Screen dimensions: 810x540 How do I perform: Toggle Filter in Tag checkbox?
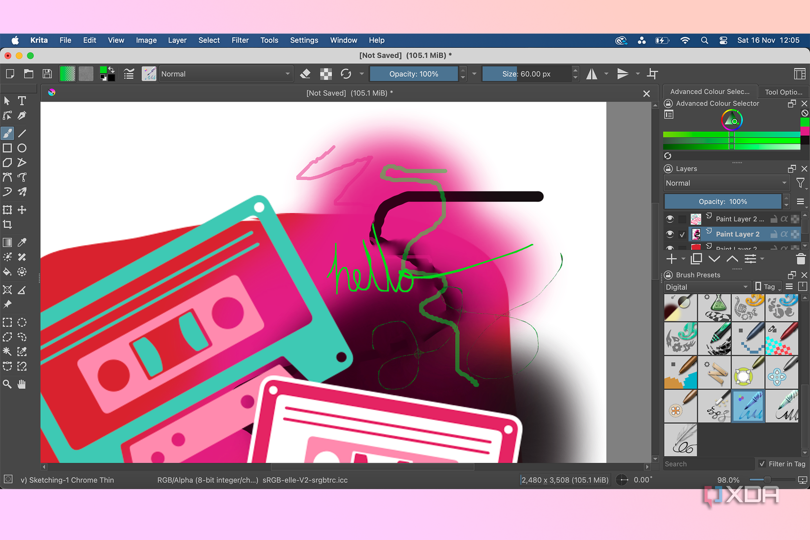point(762,464)
